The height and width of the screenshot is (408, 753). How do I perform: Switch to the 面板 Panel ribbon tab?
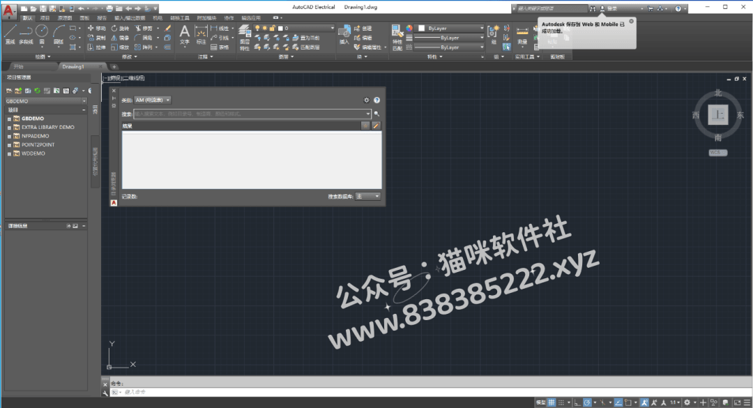coord(84,17)
